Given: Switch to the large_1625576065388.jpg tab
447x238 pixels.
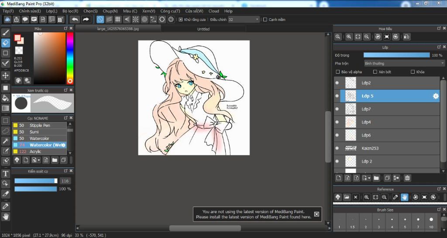Looking at the screenshot, I should coord(118,29).
